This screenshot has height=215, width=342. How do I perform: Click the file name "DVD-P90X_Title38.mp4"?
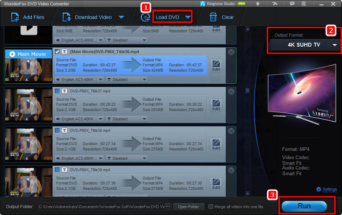[90, 130]
